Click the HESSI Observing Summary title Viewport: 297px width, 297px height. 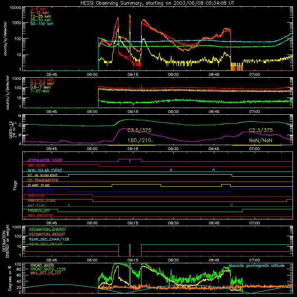tap(157, 3)
